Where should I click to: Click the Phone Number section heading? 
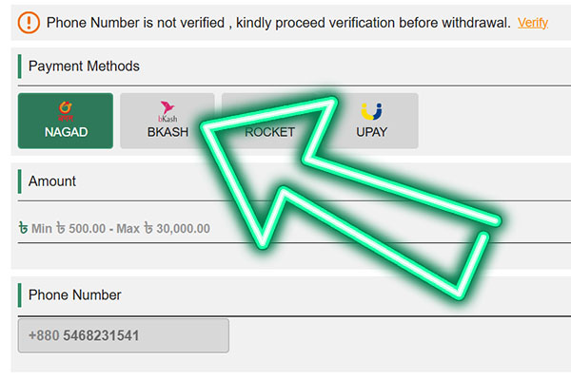74,295
